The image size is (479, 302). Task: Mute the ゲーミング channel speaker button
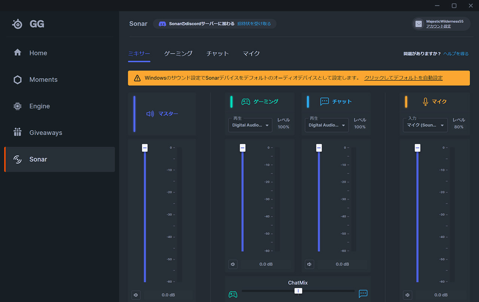point(233,264)
